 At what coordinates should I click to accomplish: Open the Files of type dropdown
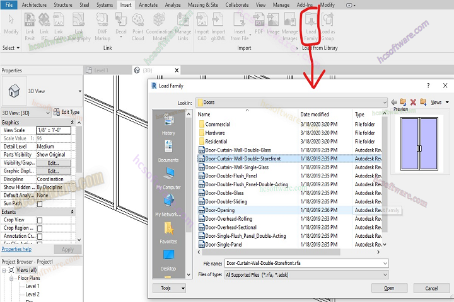click(385, 275)
